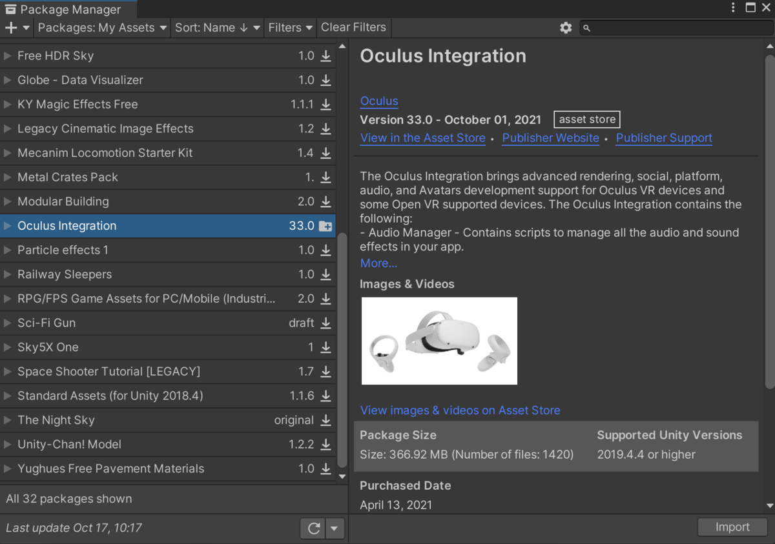The width and height of the screenshot is (775, 544).
Task: Download Legacy Cinematic Image Effects
Action: (x=326, y=129)
